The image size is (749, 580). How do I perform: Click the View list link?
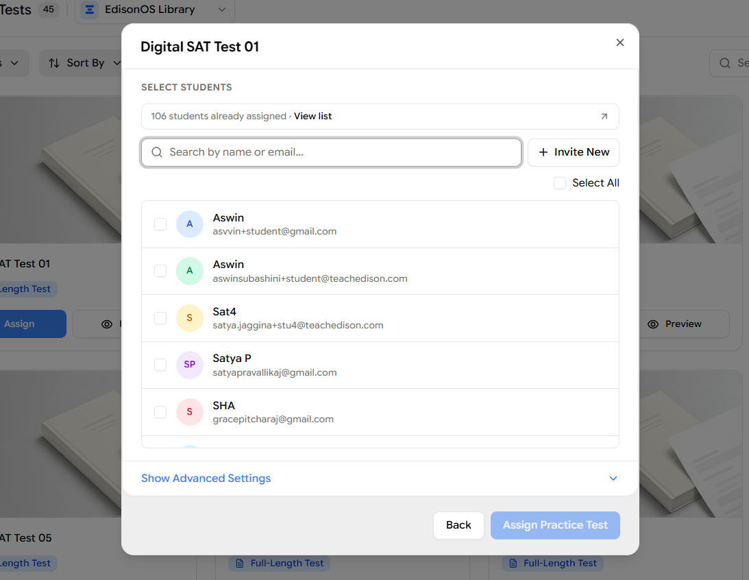[313, 116]
